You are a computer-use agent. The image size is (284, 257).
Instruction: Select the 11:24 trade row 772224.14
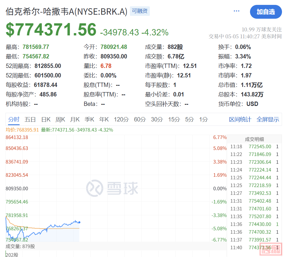[254, 170]
